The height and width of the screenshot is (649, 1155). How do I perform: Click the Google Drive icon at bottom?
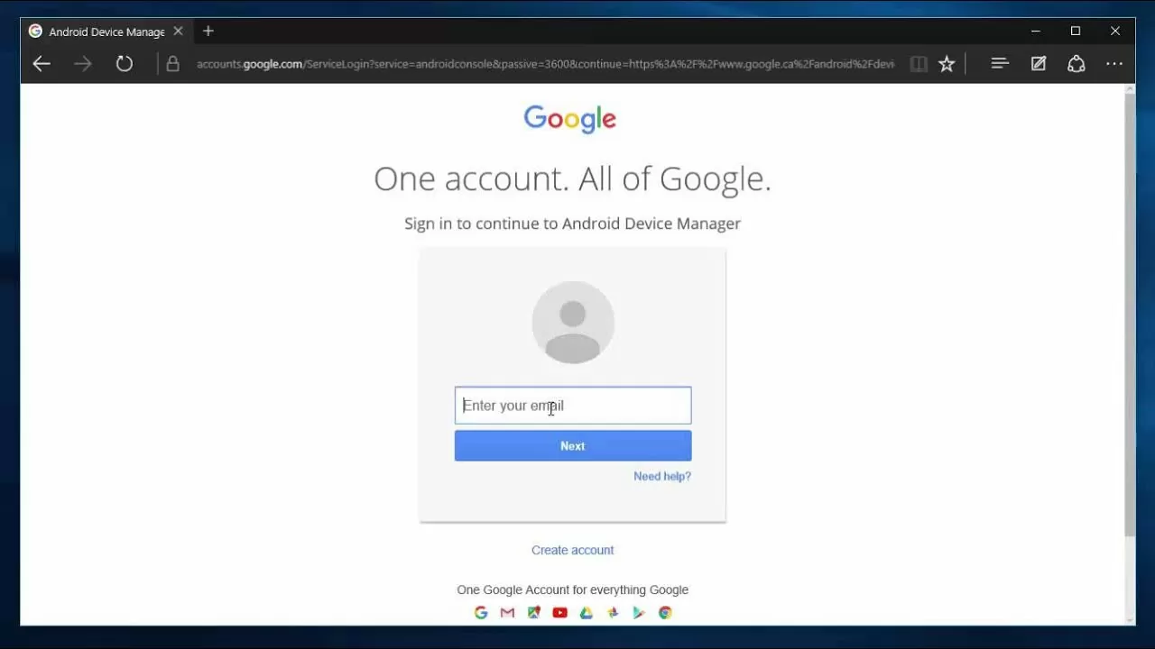pyautogui.click(x=587, y=613)
